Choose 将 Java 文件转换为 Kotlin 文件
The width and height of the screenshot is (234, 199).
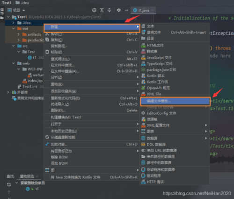coord(92,177)
